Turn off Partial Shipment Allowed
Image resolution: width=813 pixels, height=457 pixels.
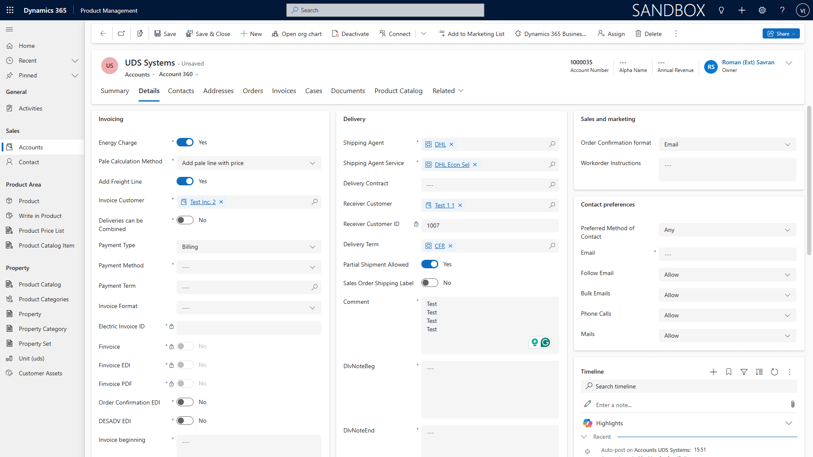coord(430,264)
